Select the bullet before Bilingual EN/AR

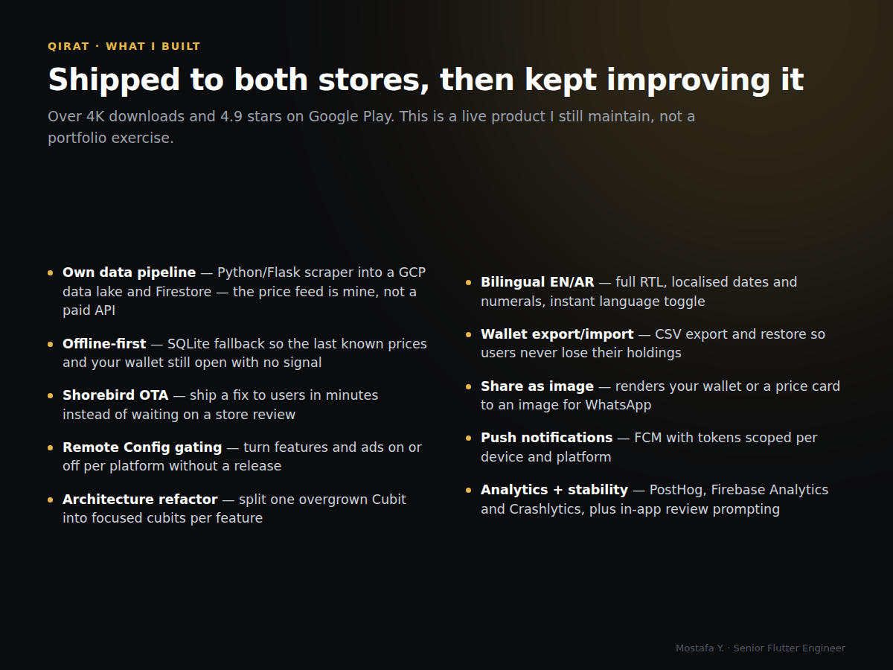[469, 283]
